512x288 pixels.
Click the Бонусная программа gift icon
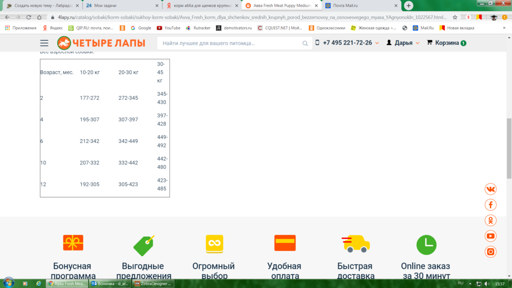[x=73, y=243]
